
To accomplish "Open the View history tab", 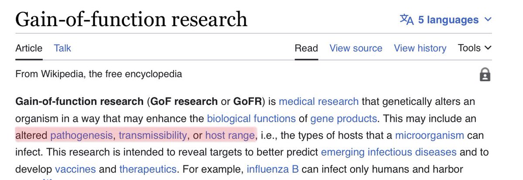I will pyautogui.click(x=420, y=48).
